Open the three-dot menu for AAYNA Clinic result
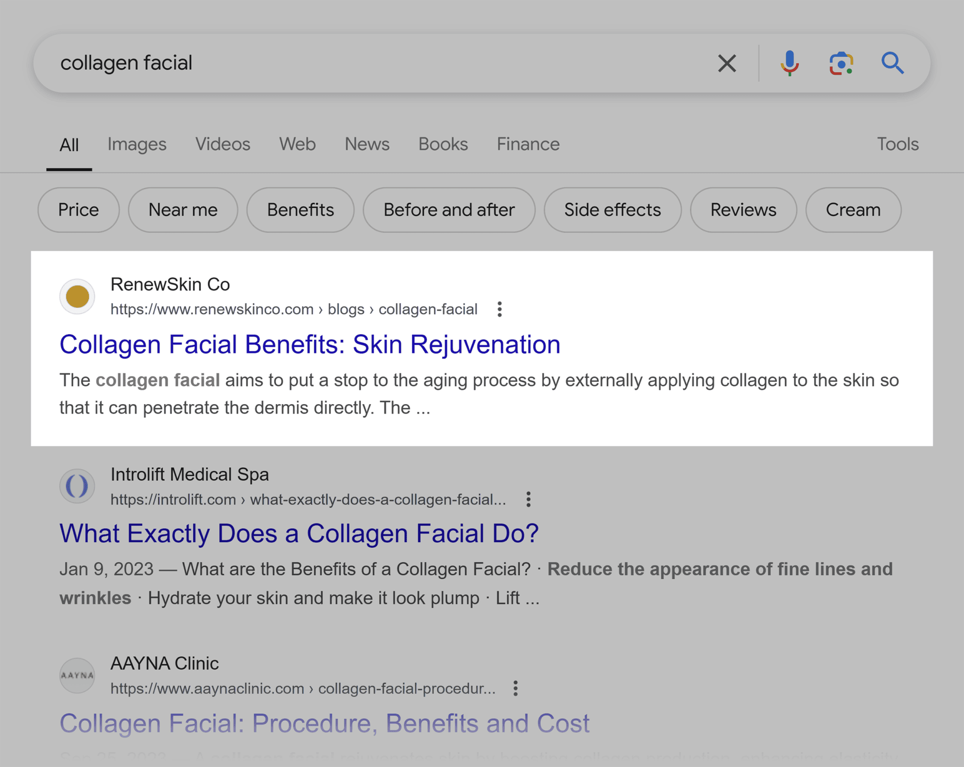 tap(515, 688)
